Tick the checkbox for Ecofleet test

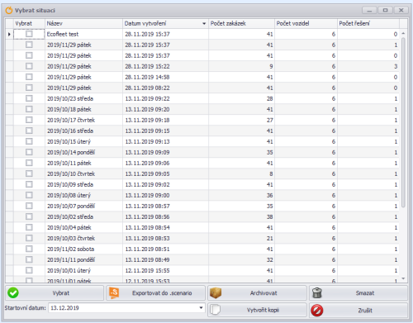click(x=29, y=34)
